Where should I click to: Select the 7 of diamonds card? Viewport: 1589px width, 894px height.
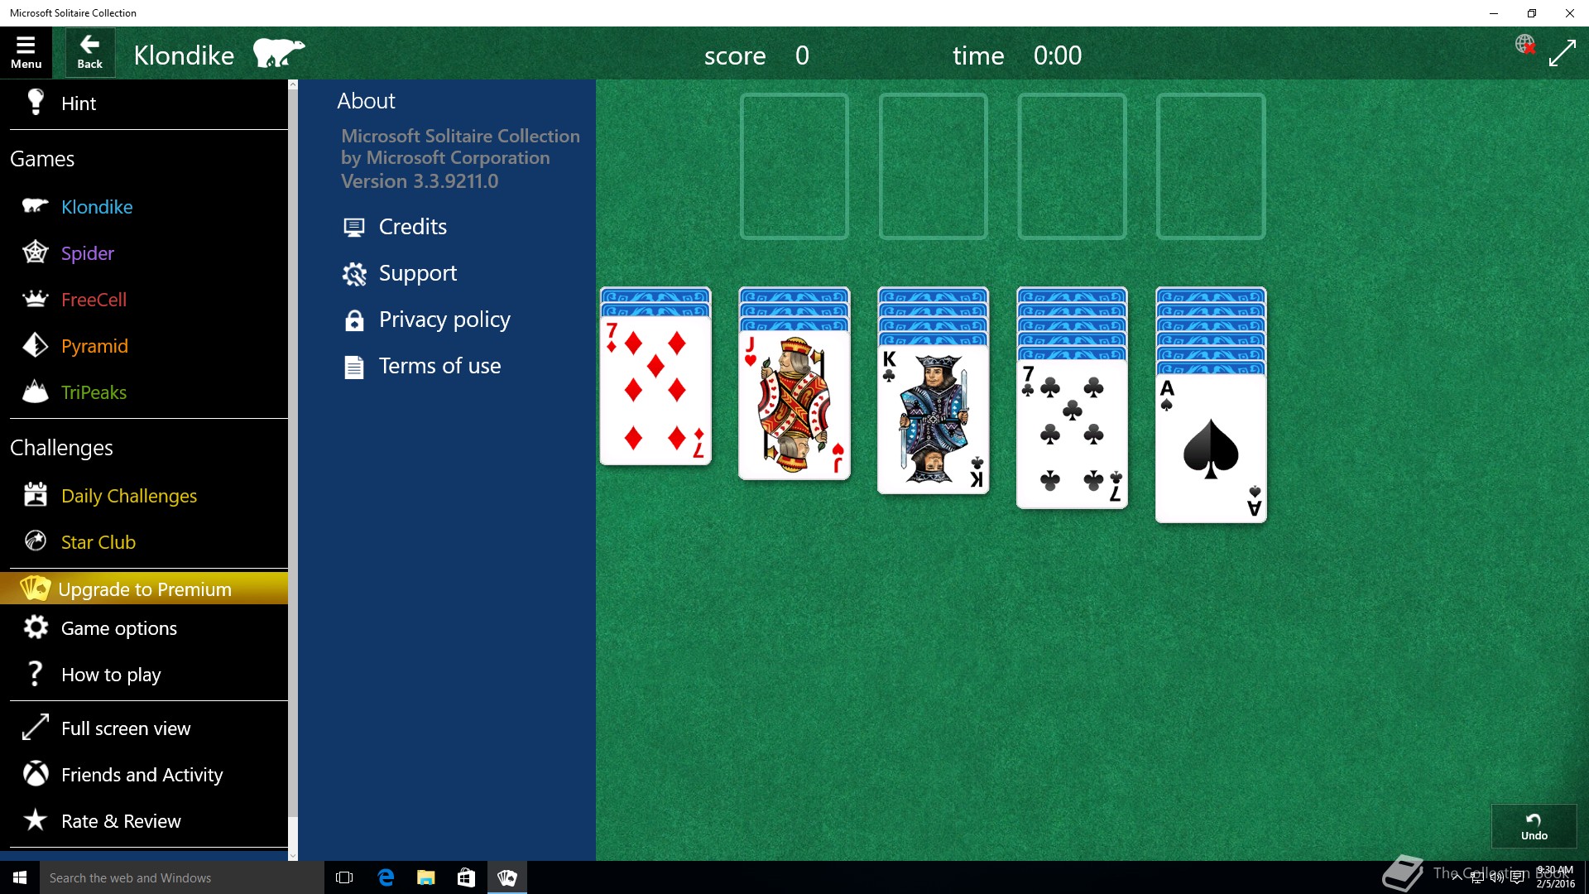click(x=655, y=390)
